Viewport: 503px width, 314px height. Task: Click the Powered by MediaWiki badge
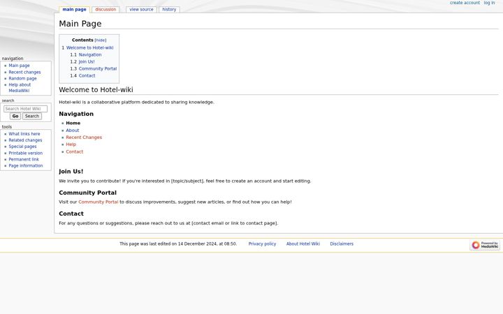point(485,245)
